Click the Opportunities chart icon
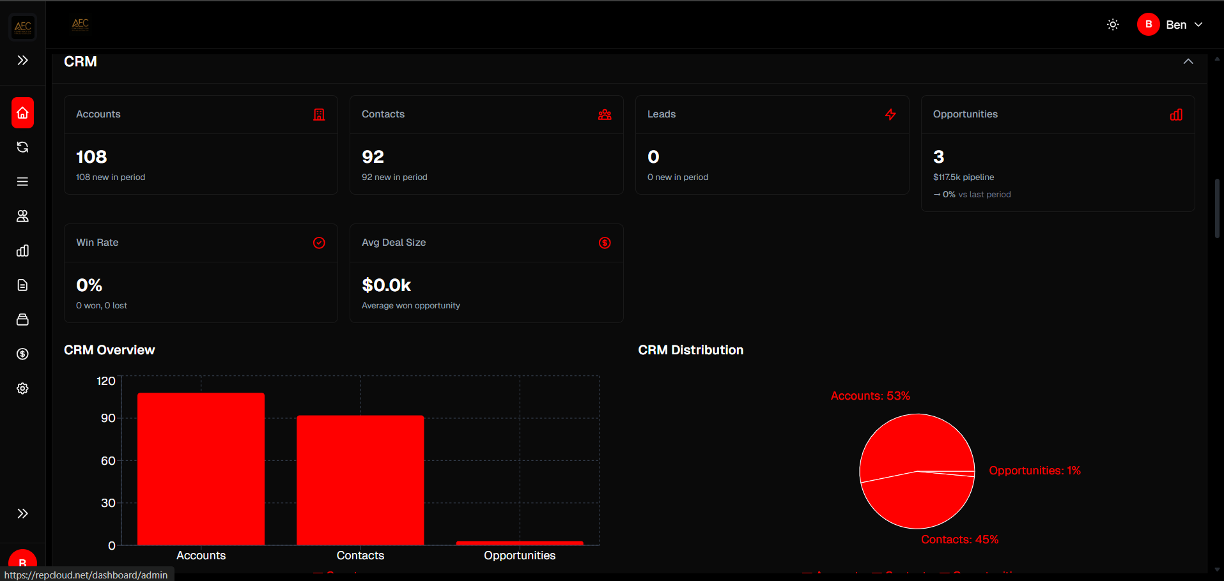 pos(1176,115)
